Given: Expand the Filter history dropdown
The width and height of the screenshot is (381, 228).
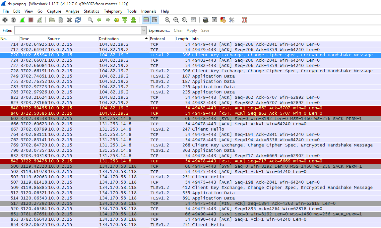Looking at the screenshot, I should tap(144, 30).
